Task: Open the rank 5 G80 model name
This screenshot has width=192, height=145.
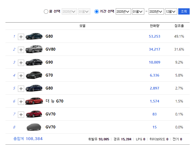Action: click(x=49, y=88)
